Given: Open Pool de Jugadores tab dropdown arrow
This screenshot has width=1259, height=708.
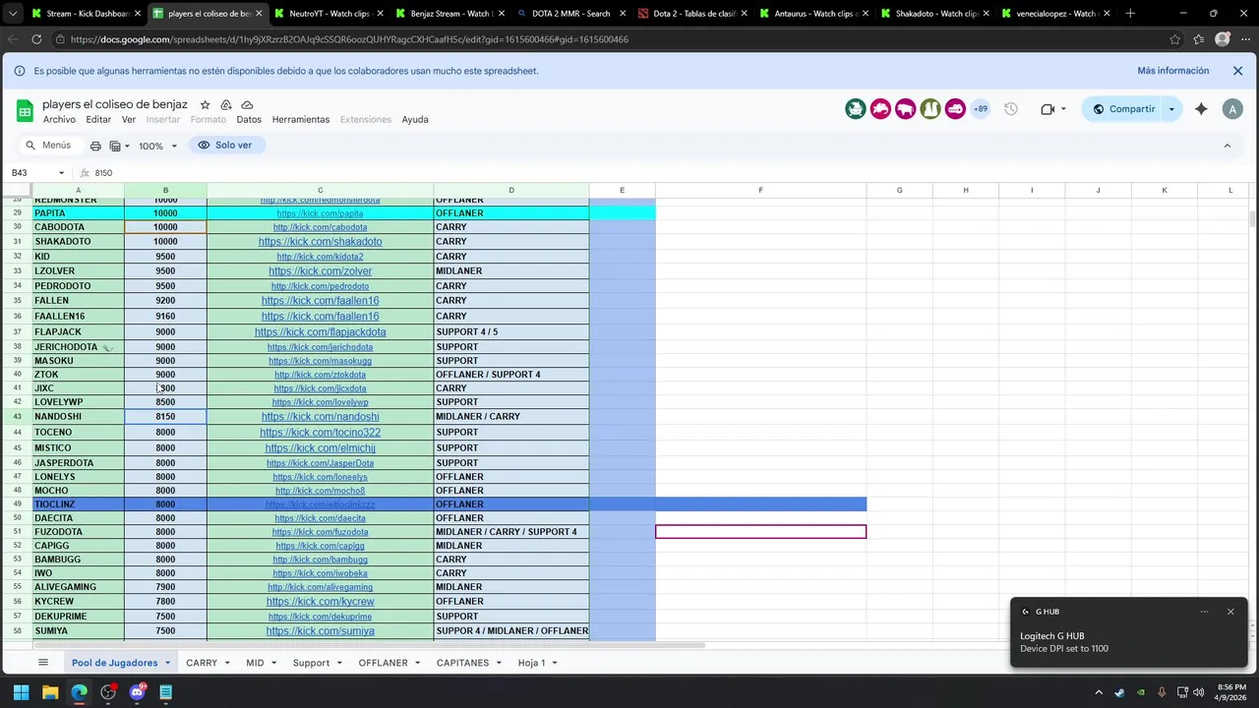Looking at the screenshot, I should point(167,663).
